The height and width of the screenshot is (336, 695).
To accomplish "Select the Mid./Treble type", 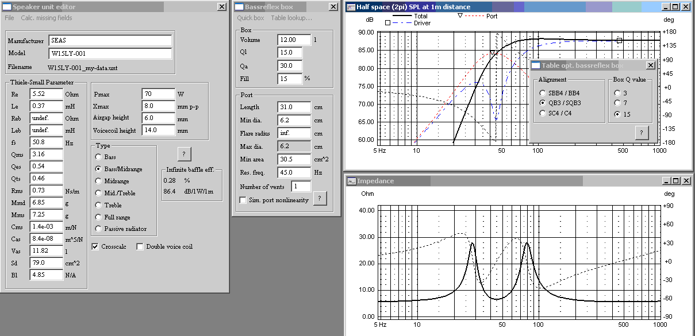I will pyautogui.click(x=99, y=193).
